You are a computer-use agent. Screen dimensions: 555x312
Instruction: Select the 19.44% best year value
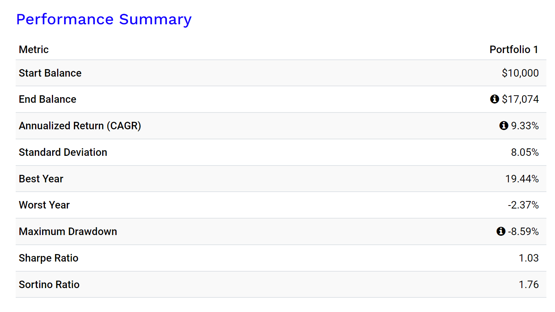(522, 179)
